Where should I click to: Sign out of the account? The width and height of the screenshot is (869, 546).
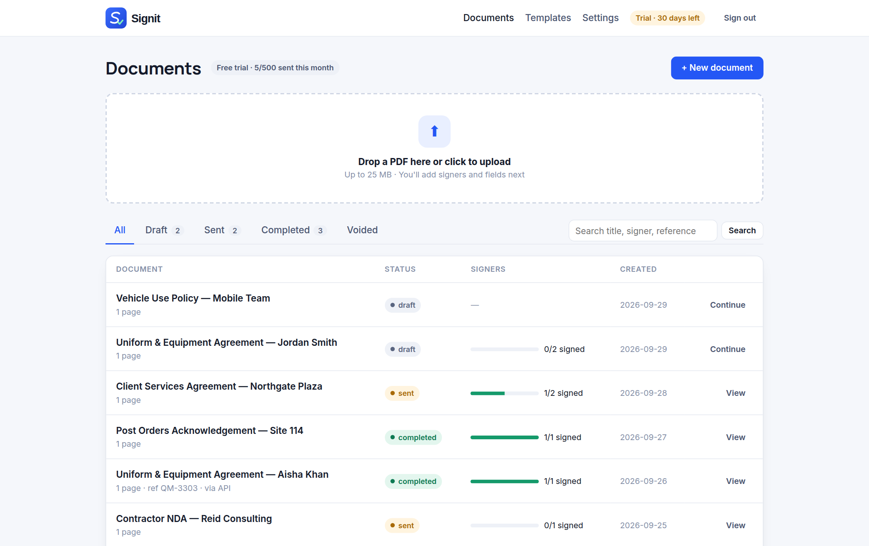pos(739,18)
